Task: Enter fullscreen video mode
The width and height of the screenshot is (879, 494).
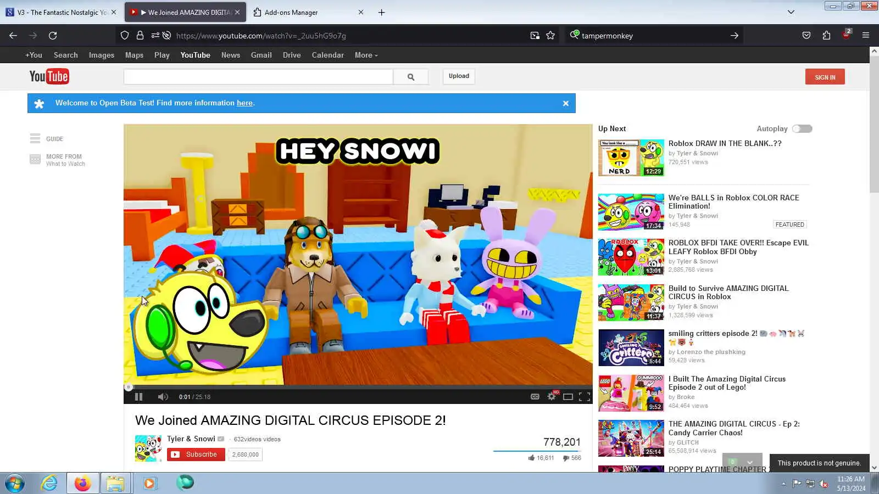Action: tap(585, 397)
